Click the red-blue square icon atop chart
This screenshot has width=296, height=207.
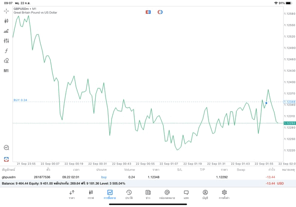[148, 12]
